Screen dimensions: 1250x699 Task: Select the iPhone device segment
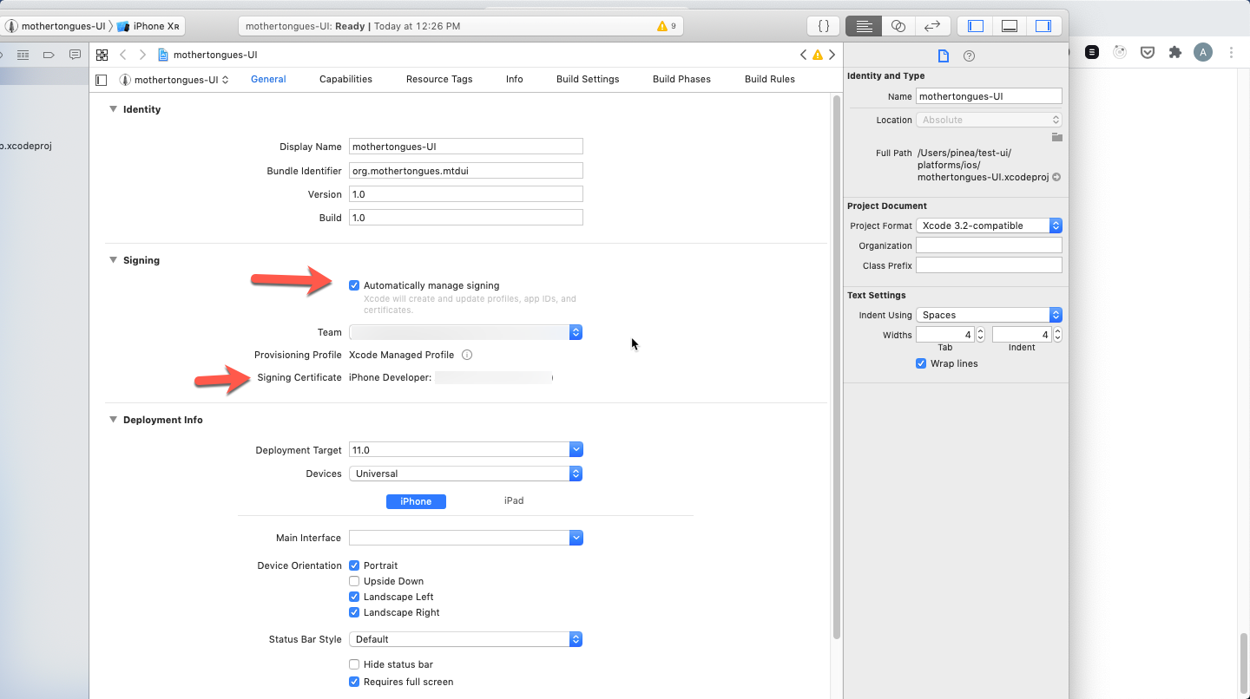click(416, 501)
